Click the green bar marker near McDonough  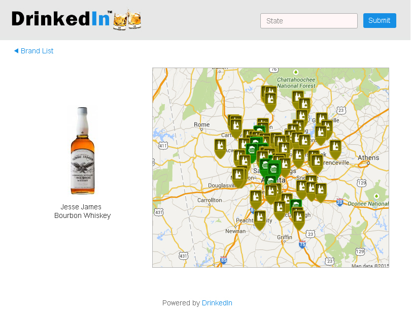[296, 204]
